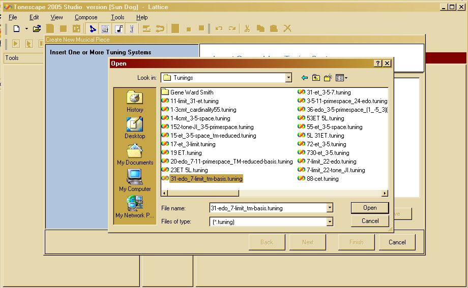Click the File name input field
This screenshot has height=288, width=468.
(x=268, y=208)
